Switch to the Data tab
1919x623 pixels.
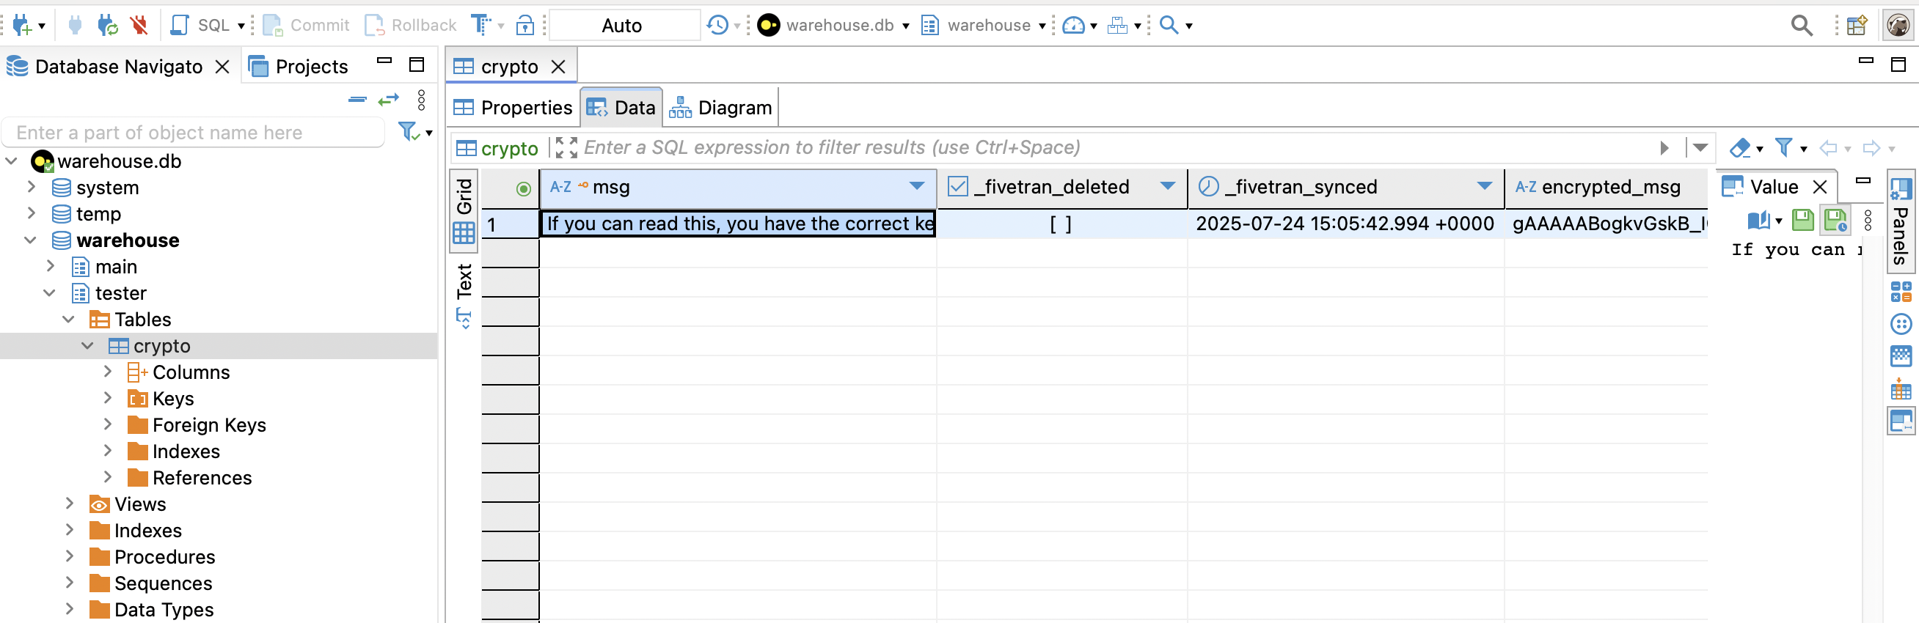point(621,108)
